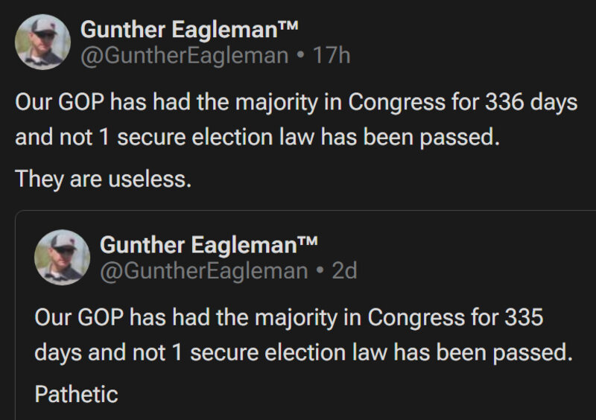Open the 2d timestamp on quoted post

344,271
